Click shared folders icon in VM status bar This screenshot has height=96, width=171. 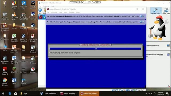pyautogui.click(x=125, y=90)
